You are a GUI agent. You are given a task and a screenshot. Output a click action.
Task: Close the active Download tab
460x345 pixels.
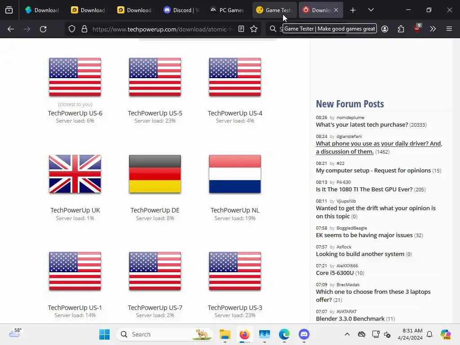(x=336, y=10)
